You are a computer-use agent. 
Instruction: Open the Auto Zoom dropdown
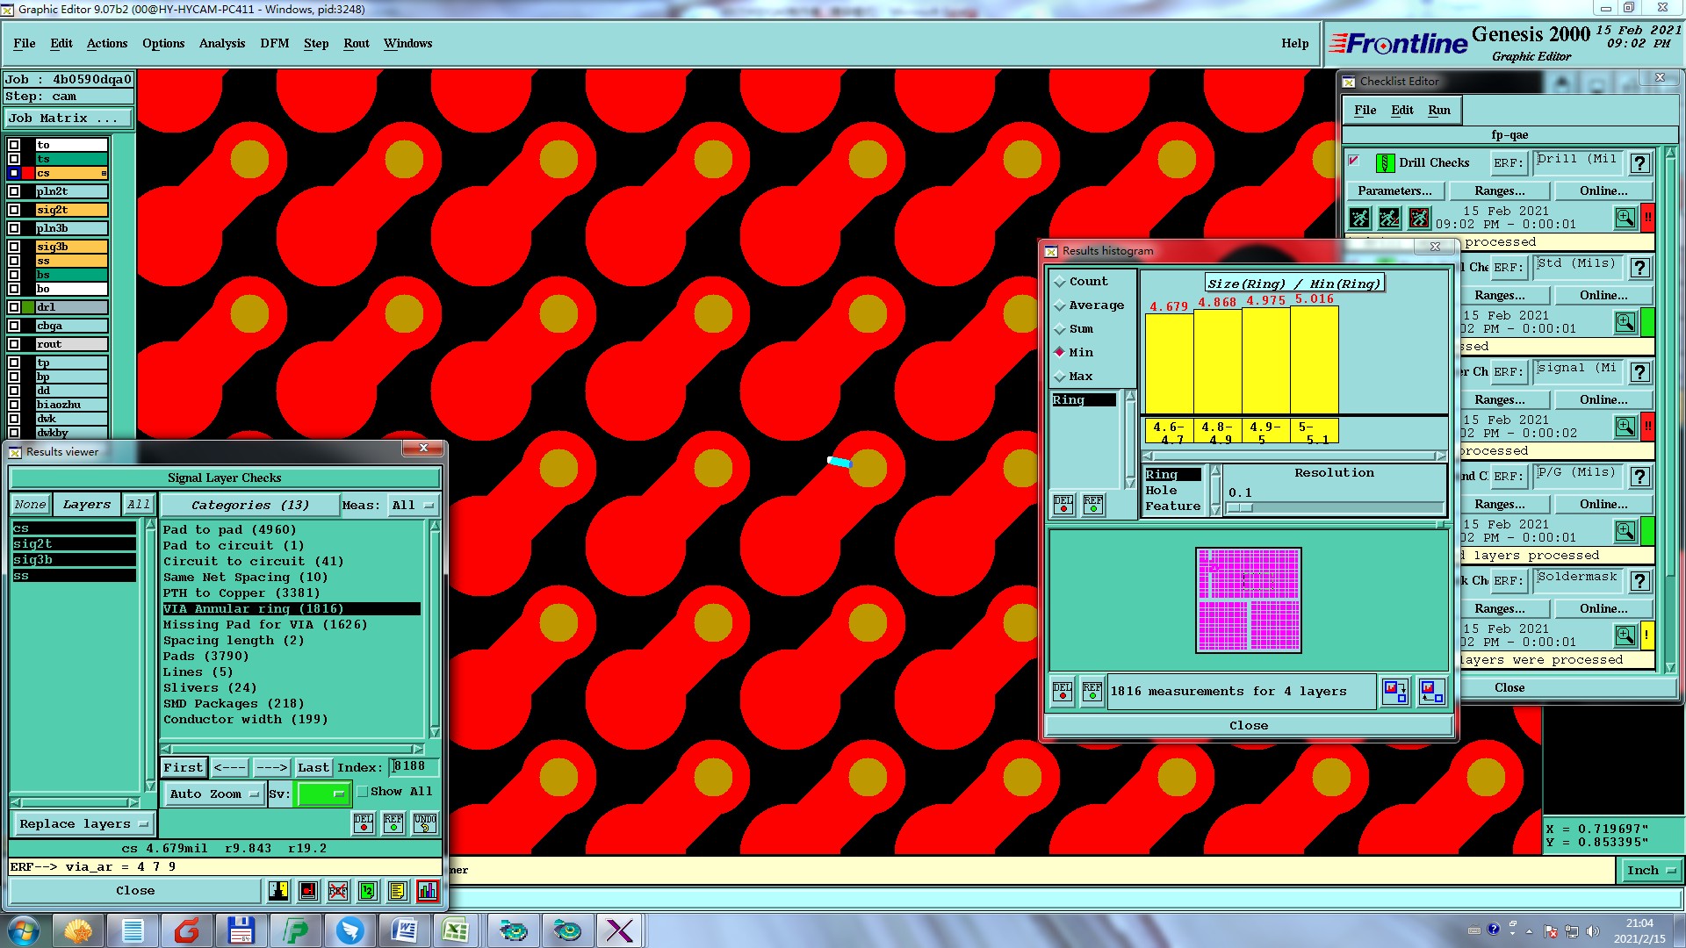214,794
